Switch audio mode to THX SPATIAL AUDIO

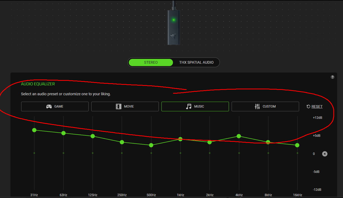click(x=196, y=62)
